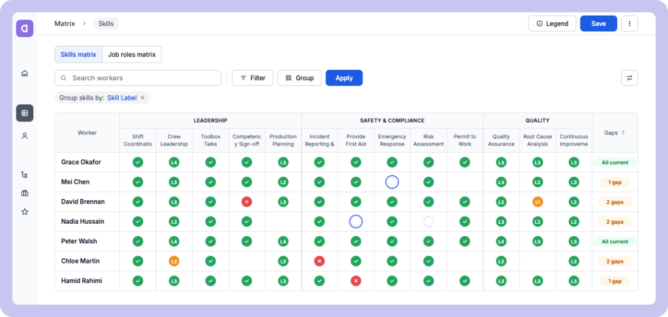Click the Emergency Response column header

pos(392,140)
